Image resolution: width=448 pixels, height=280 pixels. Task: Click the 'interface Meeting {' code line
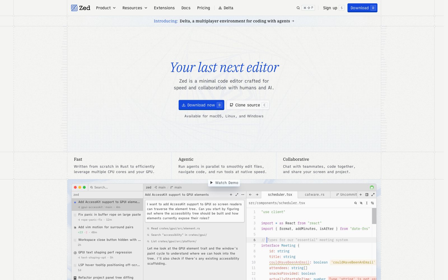pyautogui.click(x=280, y=246)
